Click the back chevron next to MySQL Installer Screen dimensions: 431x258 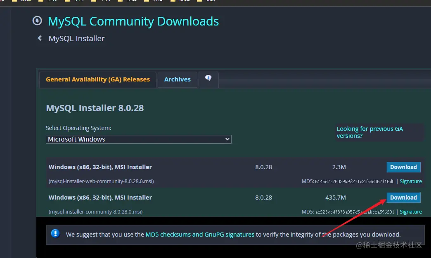point(40,38)
